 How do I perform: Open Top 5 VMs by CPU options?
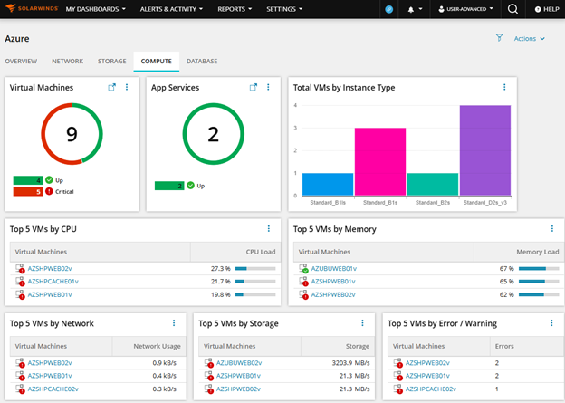tap(268, 228)
